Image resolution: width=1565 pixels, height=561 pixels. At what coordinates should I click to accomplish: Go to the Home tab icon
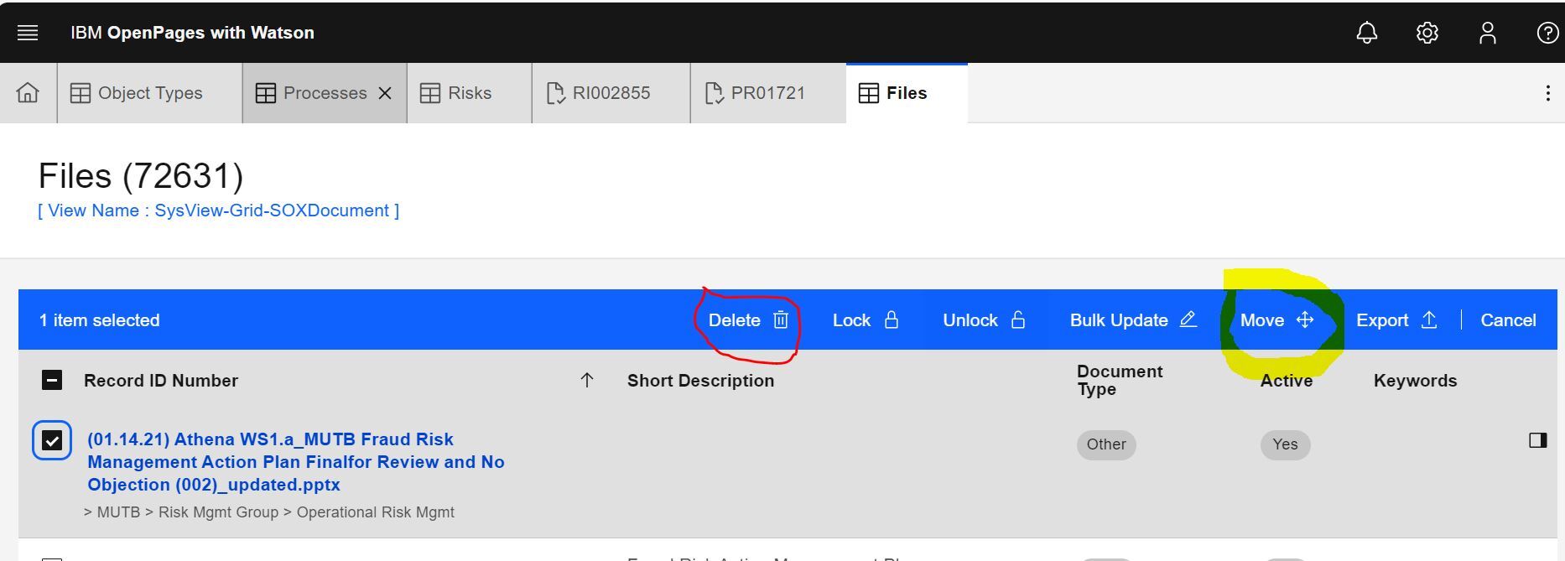[28, 93]
